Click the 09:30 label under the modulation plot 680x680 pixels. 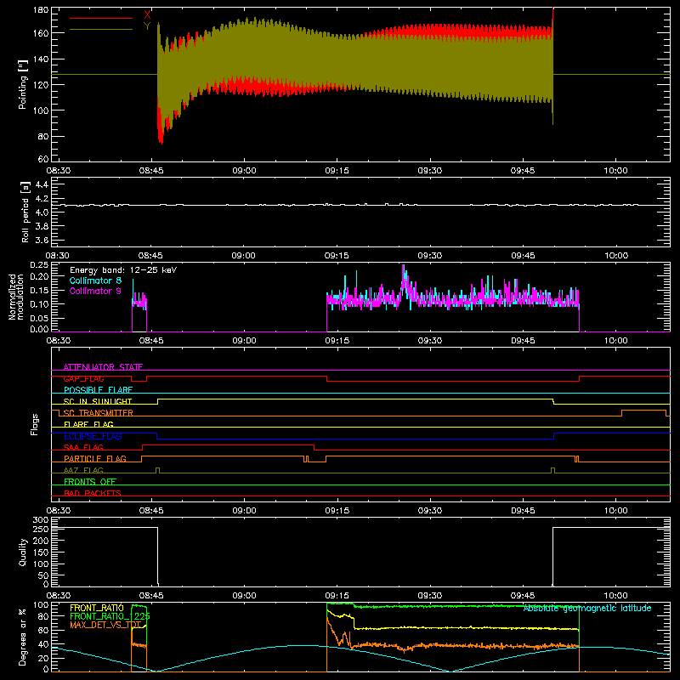tap(430, 341)
